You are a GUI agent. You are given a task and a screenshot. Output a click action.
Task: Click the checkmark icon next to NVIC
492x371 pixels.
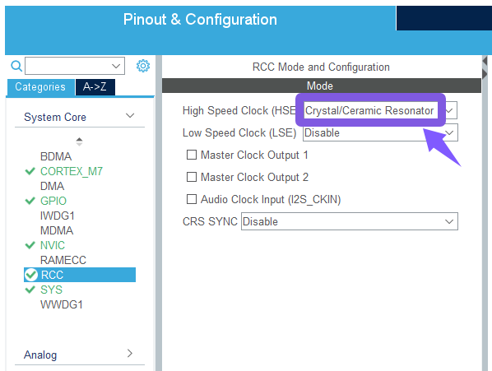tap(30, 245)
